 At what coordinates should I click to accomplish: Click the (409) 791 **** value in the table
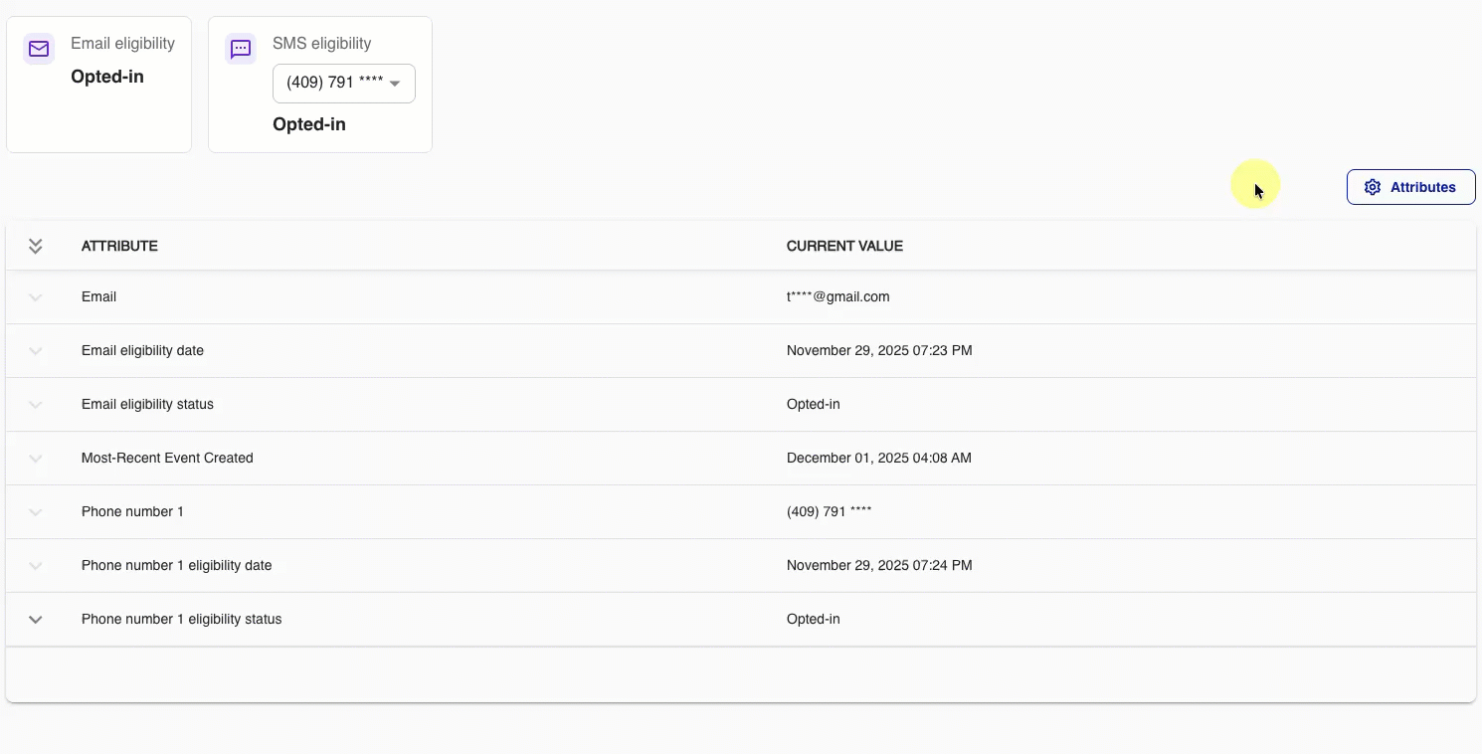(830, 511)
